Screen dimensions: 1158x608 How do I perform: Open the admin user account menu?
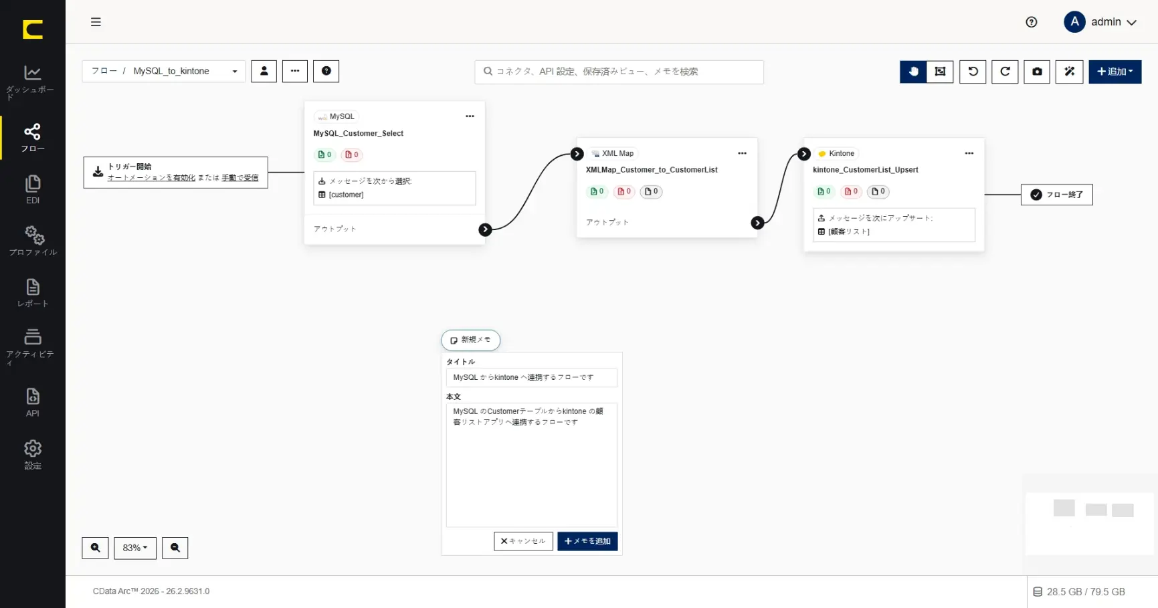coord(1100,22)
